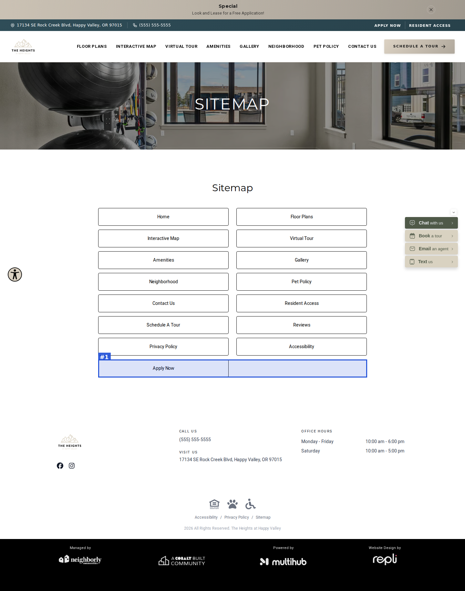This screenshot has height=591, width=465.
Task: Open the Instagram profile icon
Action: coord(72,466)
